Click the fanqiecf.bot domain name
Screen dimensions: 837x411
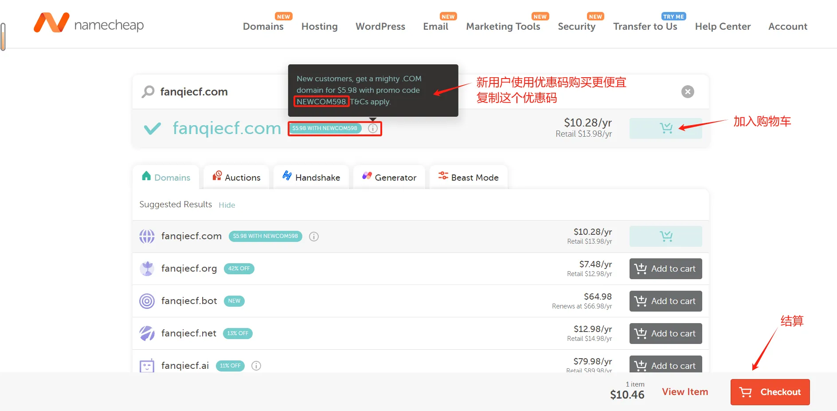(x=189, y=301)
